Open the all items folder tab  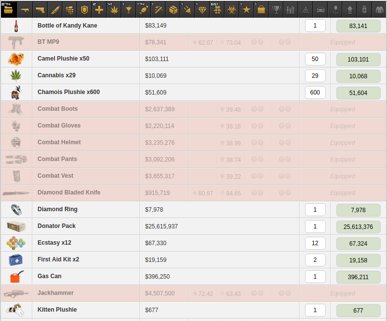(9, 9)
